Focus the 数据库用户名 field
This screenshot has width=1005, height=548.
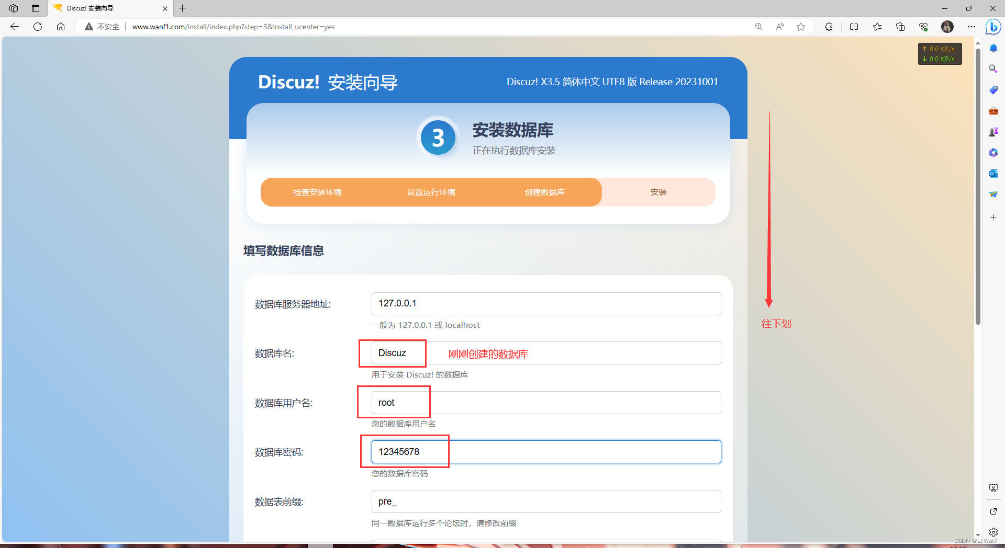pos(546,403)
